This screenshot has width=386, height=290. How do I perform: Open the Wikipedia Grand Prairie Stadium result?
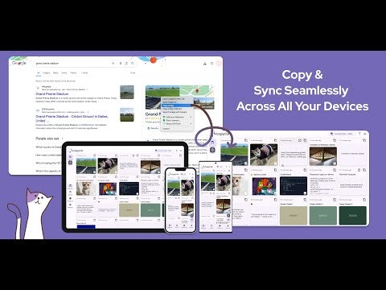click(52, 94)
